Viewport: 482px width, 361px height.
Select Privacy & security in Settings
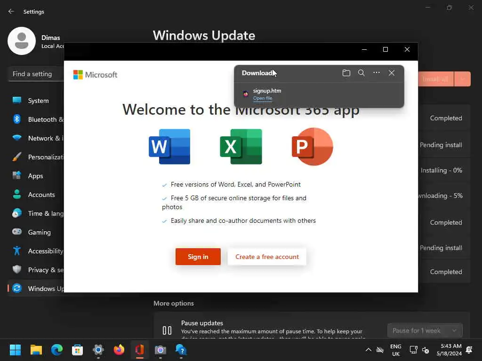(x=36, y=270)
